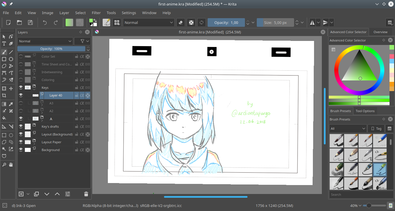Delete the selected layer

tap(86, 194)
